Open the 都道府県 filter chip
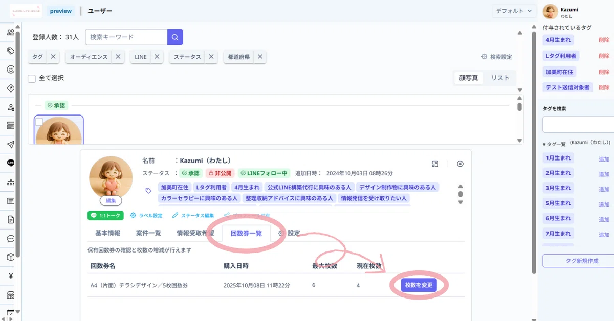Image resolution: width=614 pixels, height=321 pixels. click(x=239, y=57)
